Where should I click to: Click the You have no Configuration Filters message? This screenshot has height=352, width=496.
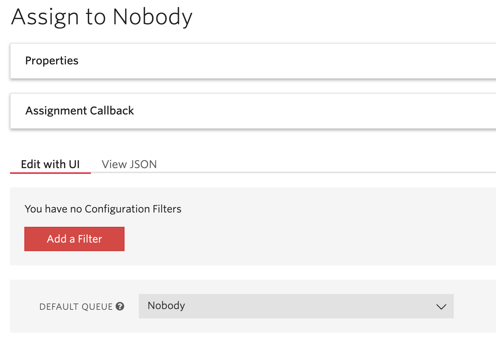pos(103,209)
